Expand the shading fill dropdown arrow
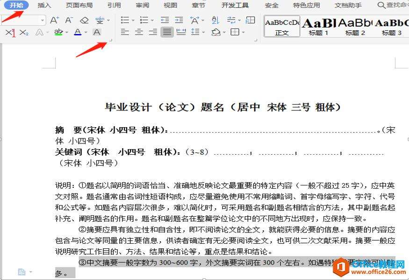 (224, 33)
